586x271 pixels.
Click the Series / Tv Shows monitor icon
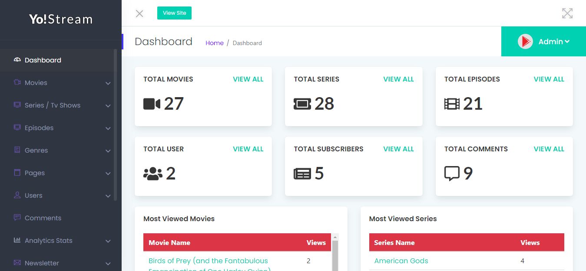(17, 105)
